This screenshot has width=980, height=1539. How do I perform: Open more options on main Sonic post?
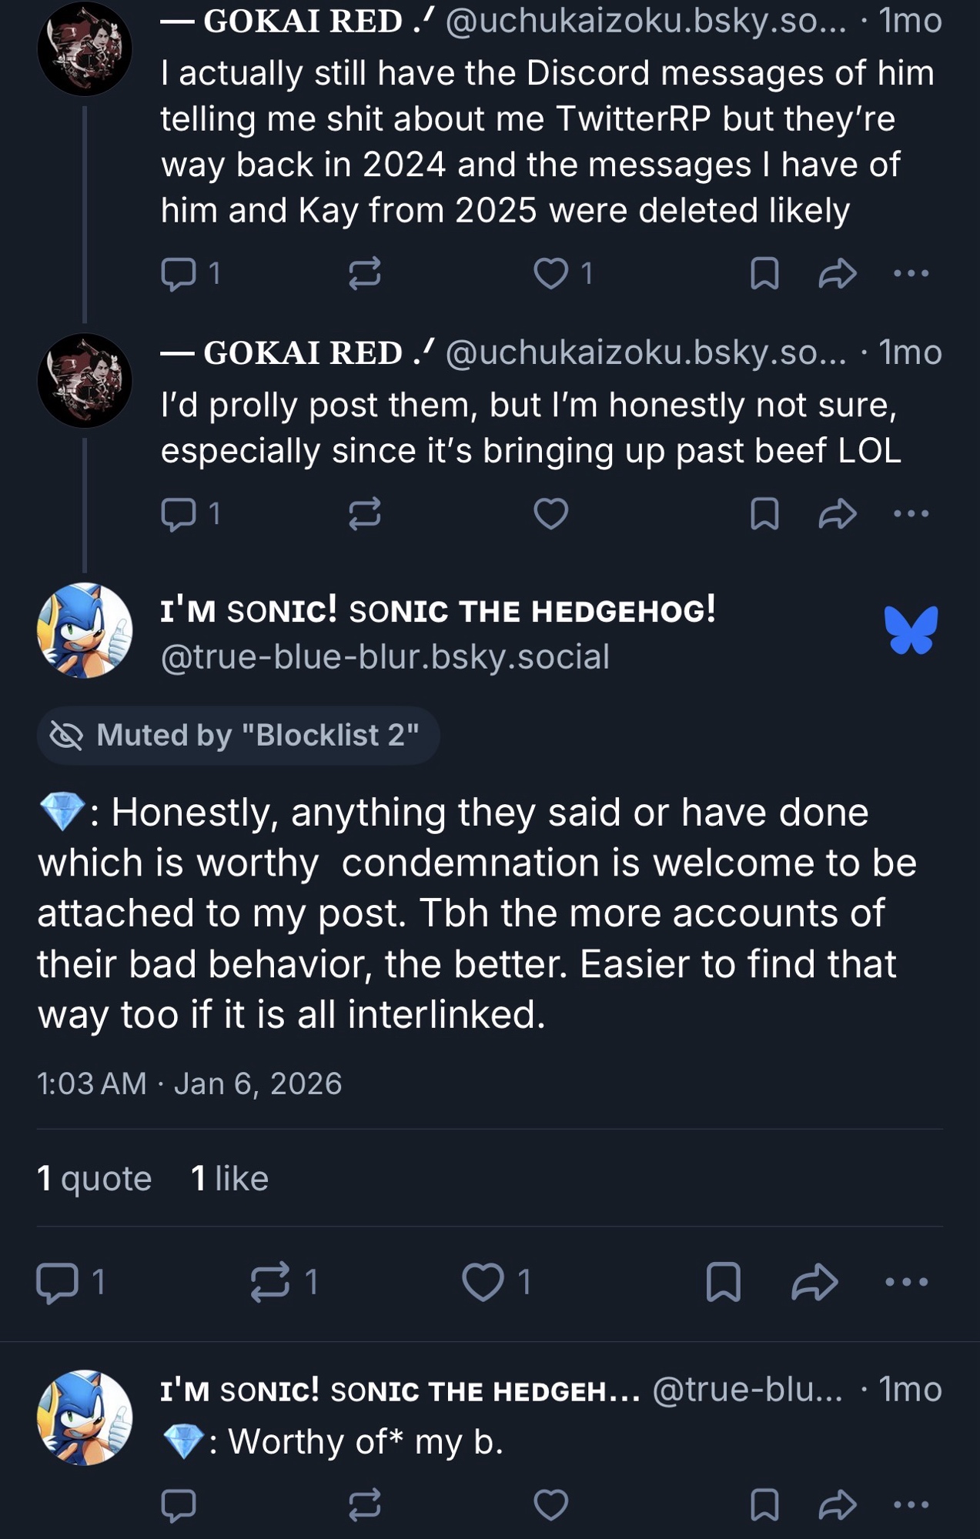click(x=906, y=1282)
